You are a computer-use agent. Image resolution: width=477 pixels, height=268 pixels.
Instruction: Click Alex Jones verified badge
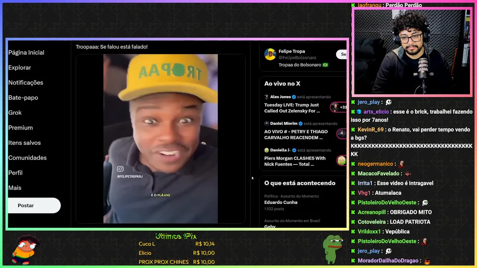coord(294,97)
